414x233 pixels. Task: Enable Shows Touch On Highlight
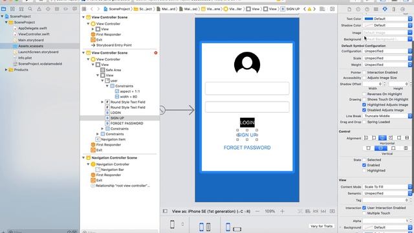364,99
